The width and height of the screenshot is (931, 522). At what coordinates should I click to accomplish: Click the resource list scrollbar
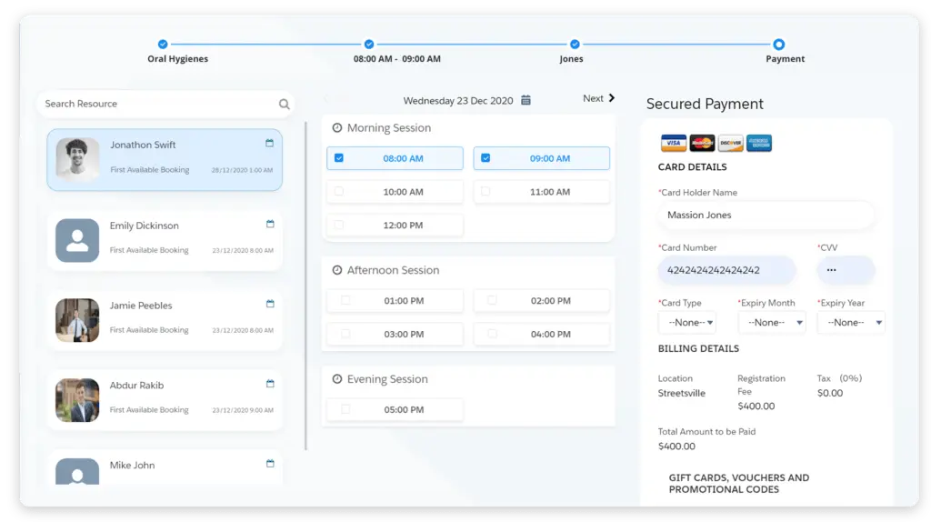305,286
